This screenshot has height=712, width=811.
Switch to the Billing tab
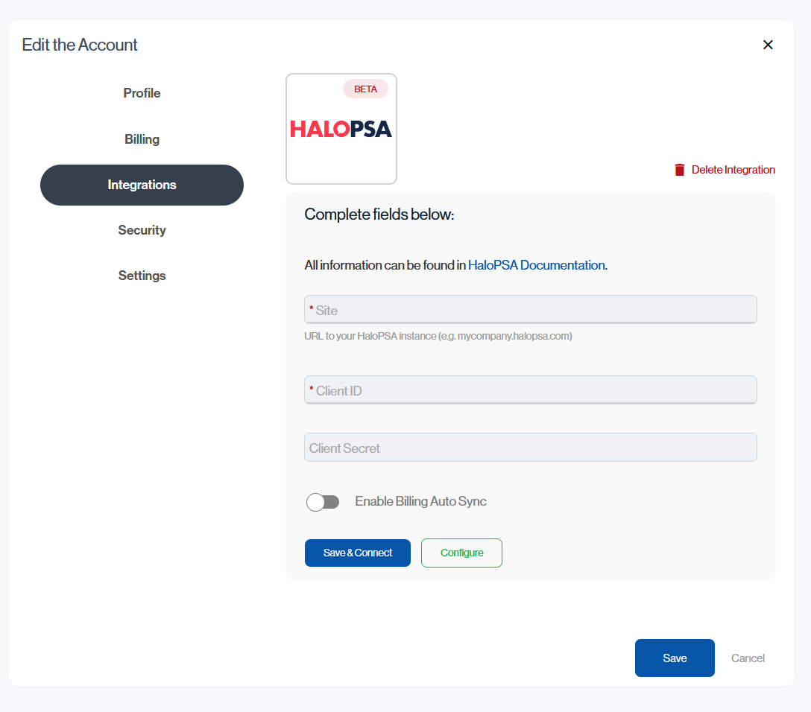point(142,139)
